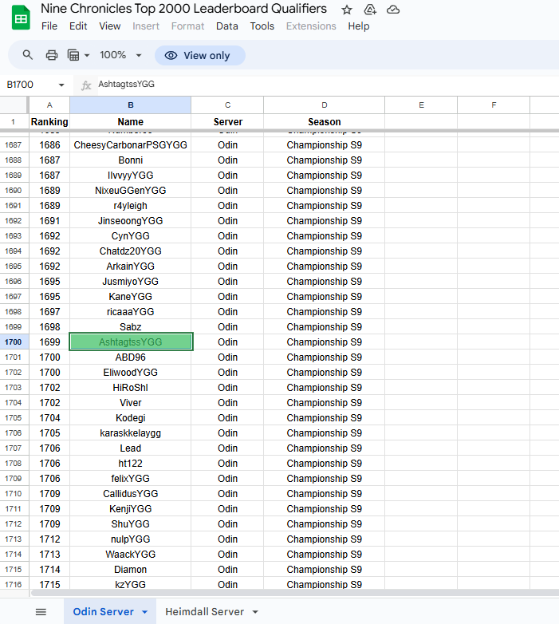Click the add to Drive icon

370,10
